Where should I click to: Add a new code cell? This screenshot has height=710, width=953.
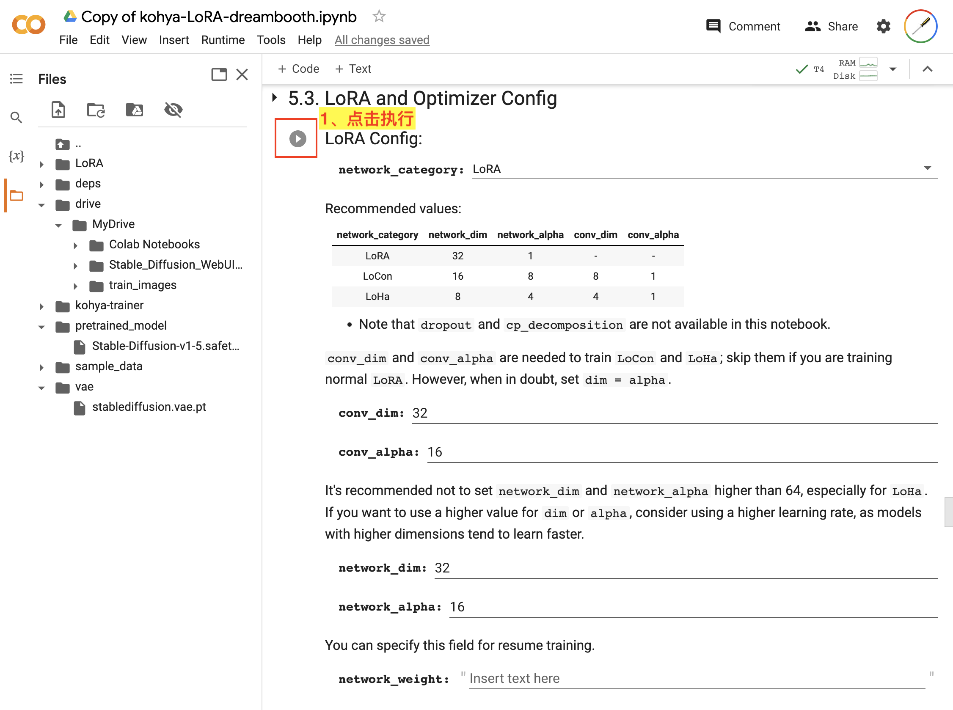[298, 69]
